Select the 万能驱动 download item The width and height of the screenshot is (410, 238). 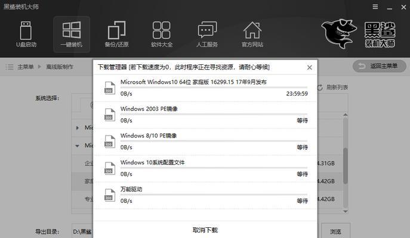click(205, 196)
